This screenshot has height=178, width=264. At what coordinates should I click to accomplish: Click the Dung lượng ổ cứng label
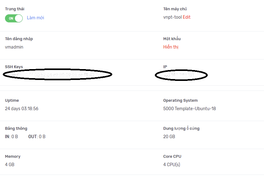coord(181,129)
